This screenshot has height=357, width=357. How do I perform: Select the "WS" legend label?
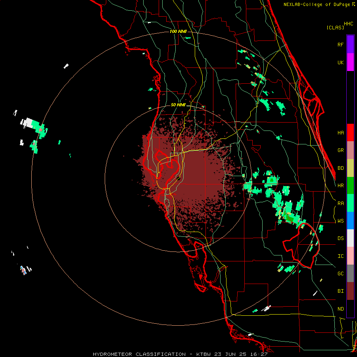point(340,221)
